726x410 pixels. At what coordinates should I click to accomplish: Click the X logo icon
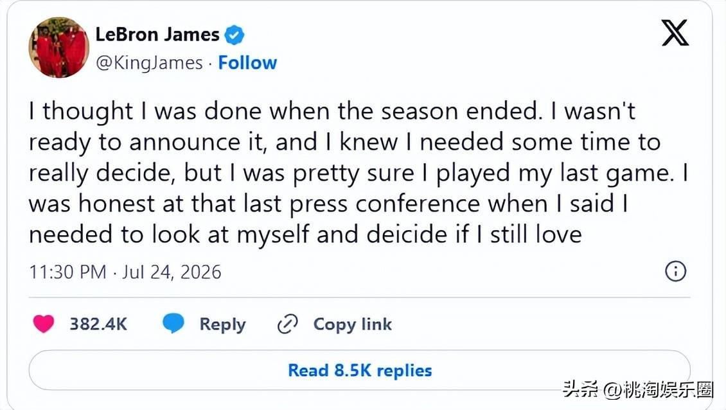click(675, 33)
